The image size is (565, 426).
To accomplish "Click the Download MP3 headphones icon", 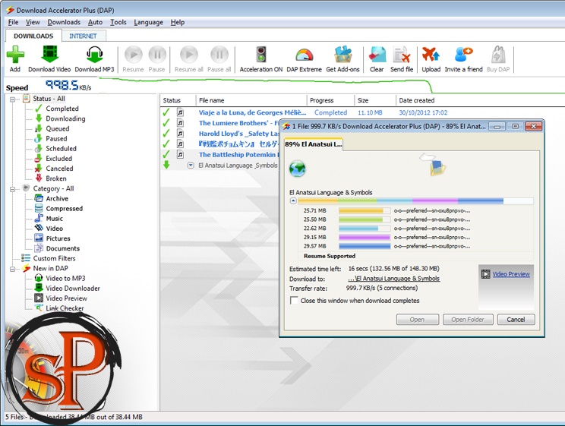I will (94, 55).
